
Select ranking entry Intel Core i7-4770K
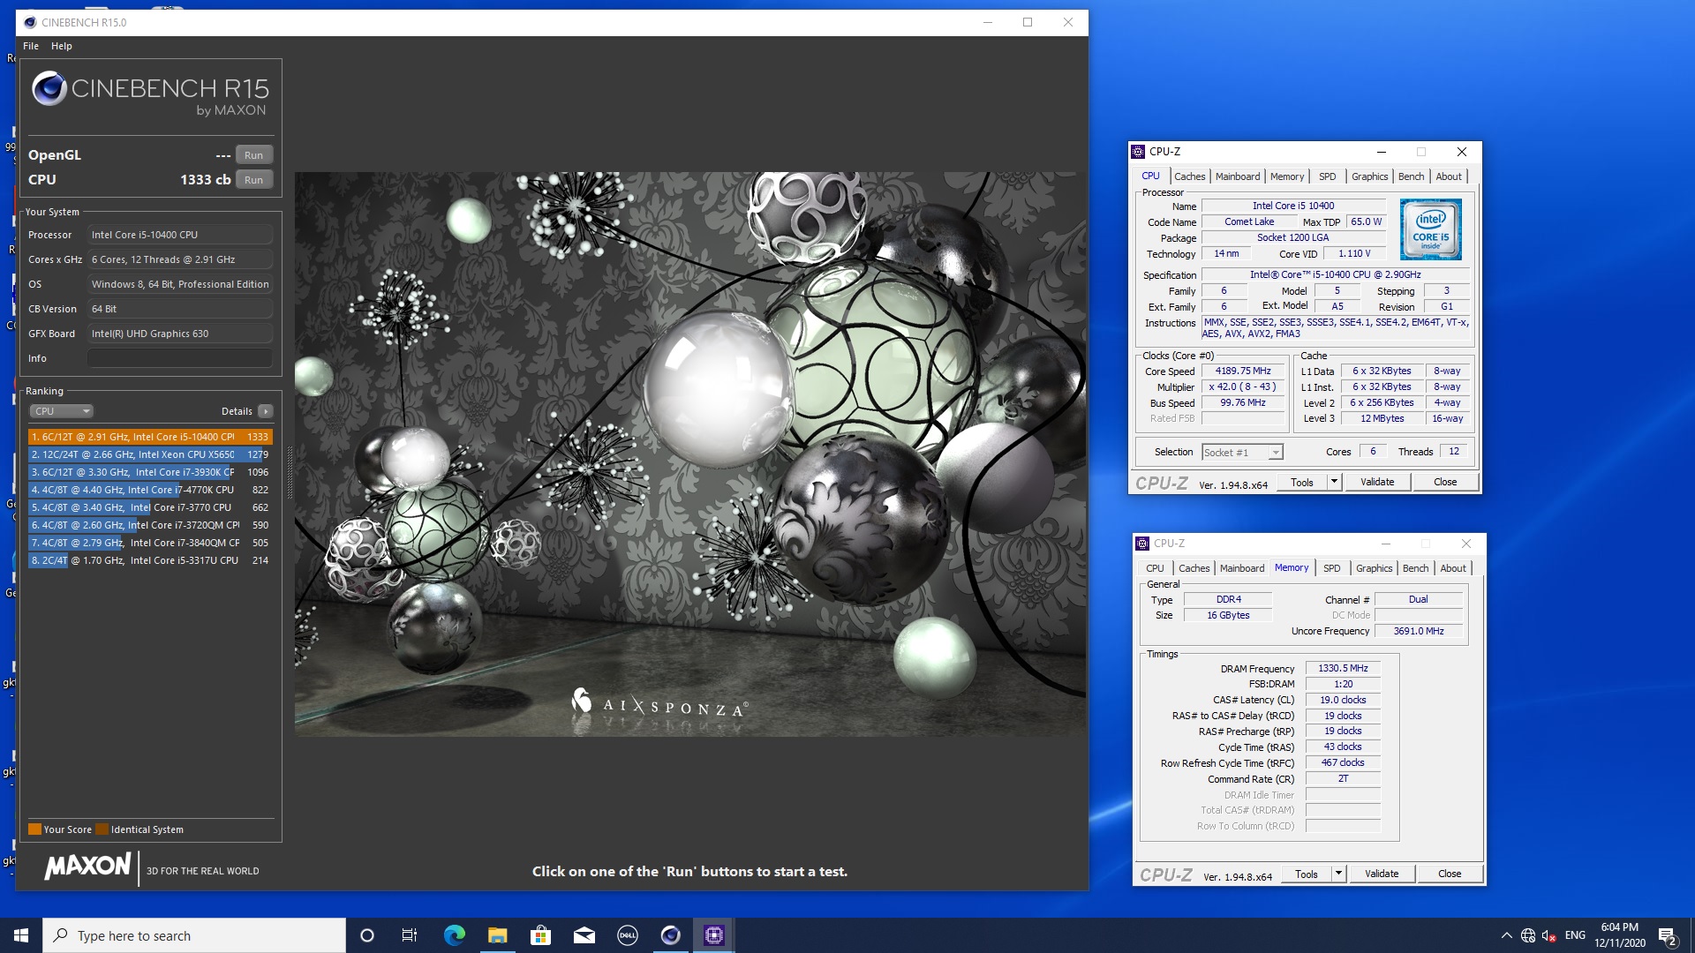150,490
